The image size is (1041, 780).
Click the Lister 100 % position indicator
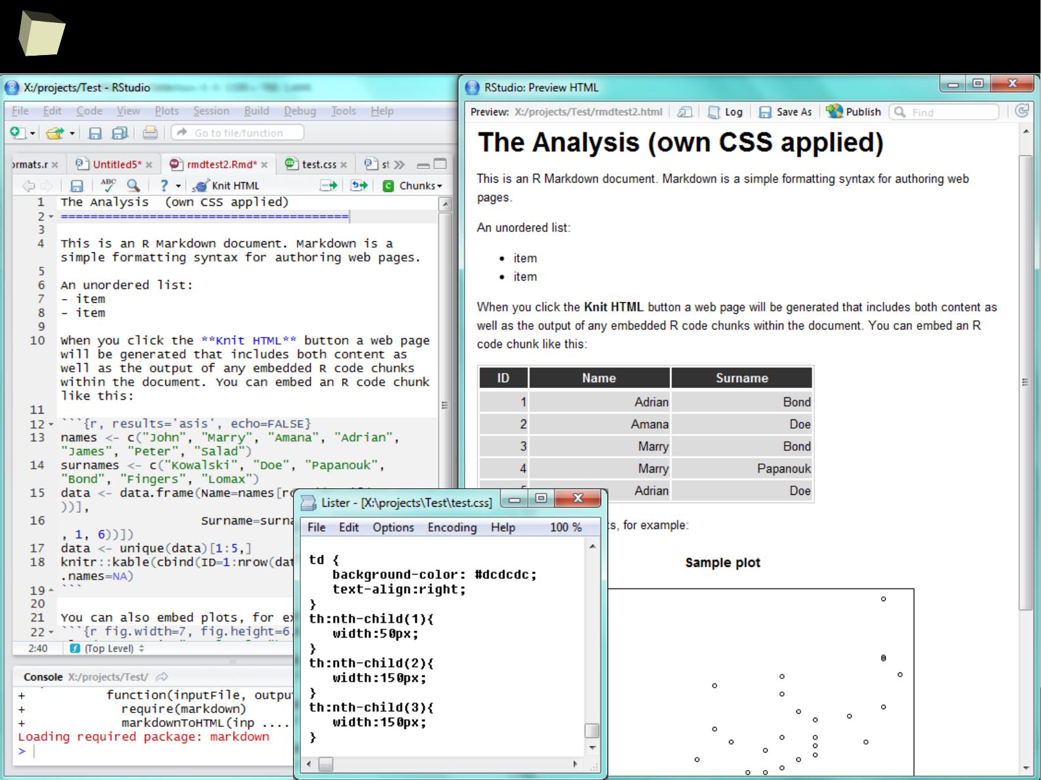click(566, 527)
